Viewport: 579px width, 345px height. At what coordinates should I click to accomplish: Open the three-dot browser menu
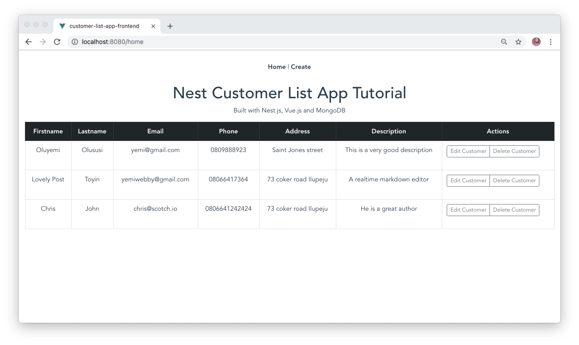click(551, 41)
